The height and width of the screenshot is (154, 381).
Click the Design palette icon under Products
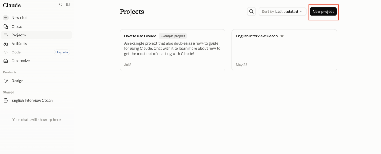point(6,81)
